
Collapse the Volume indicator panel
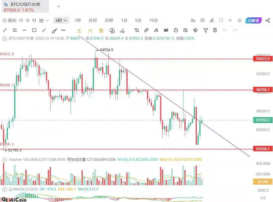[x=5, y=160]
